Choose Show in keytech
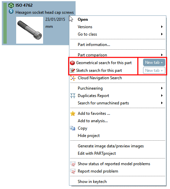Viewport: 170px width, 189px height. pos(92,182)
